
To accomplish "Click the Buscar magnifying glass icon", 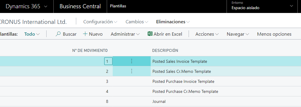I will [x=58, y=34].
